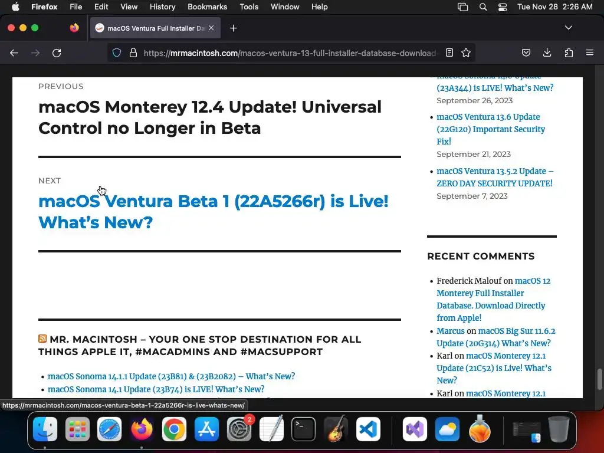Launch Google Chrome from the Dock
The image size is (604, 453).
[x=174, y=429]
